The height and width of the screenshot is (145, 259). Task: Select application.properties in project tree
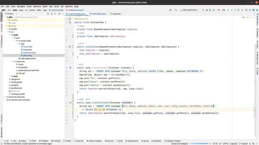tap(29, 70)
